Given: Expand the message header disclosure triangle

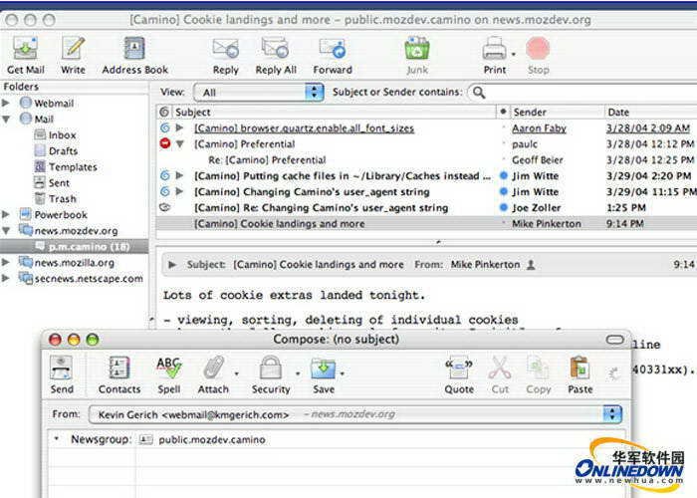Looking at the screenshot, I should point(172,265).
